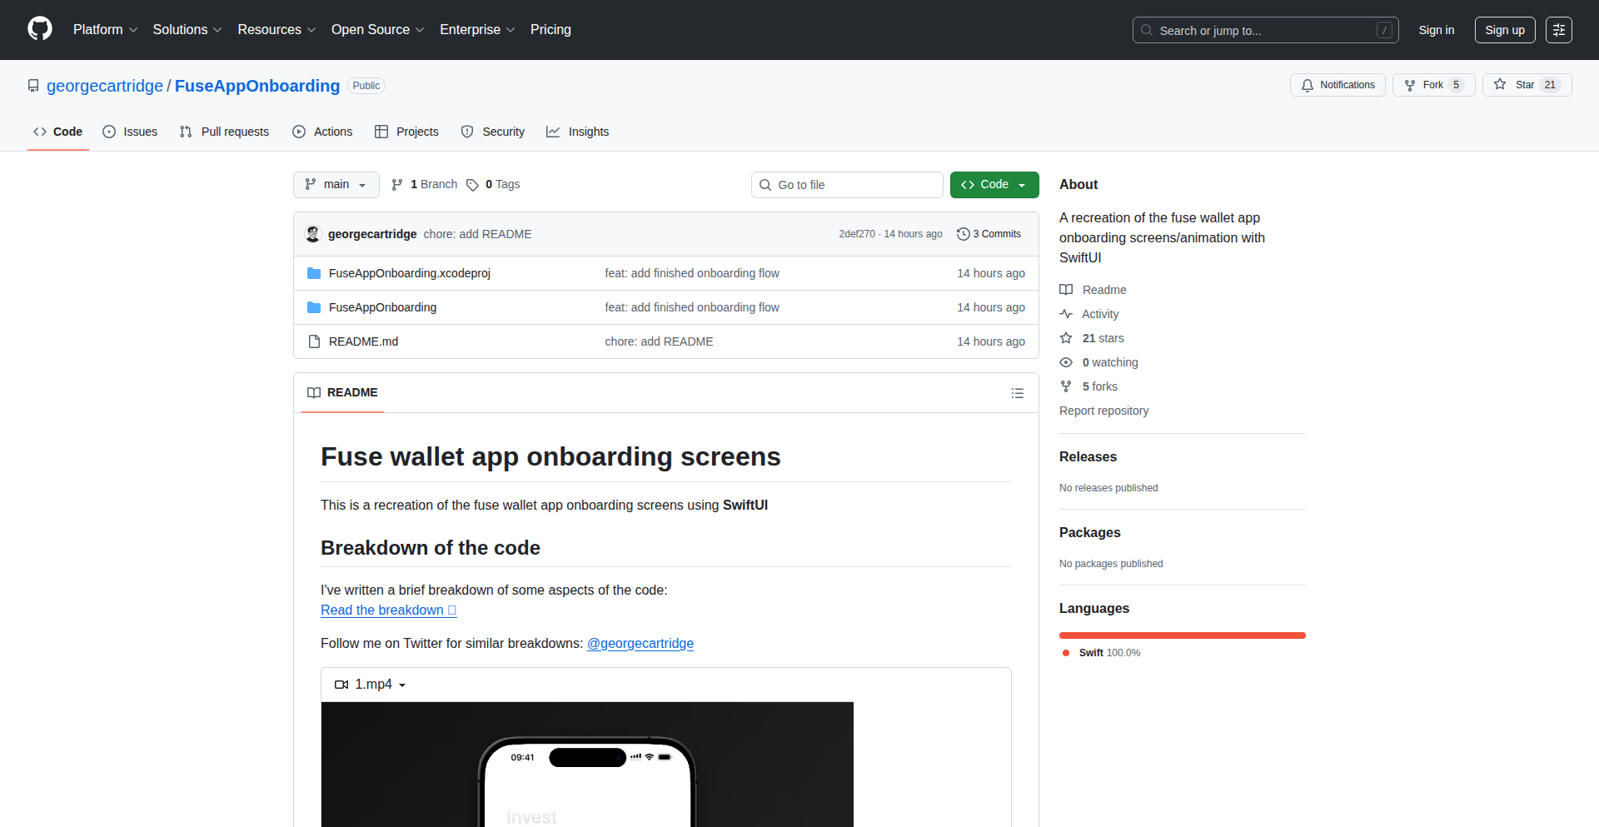Open the Releases heading link

click(1088, 457)
